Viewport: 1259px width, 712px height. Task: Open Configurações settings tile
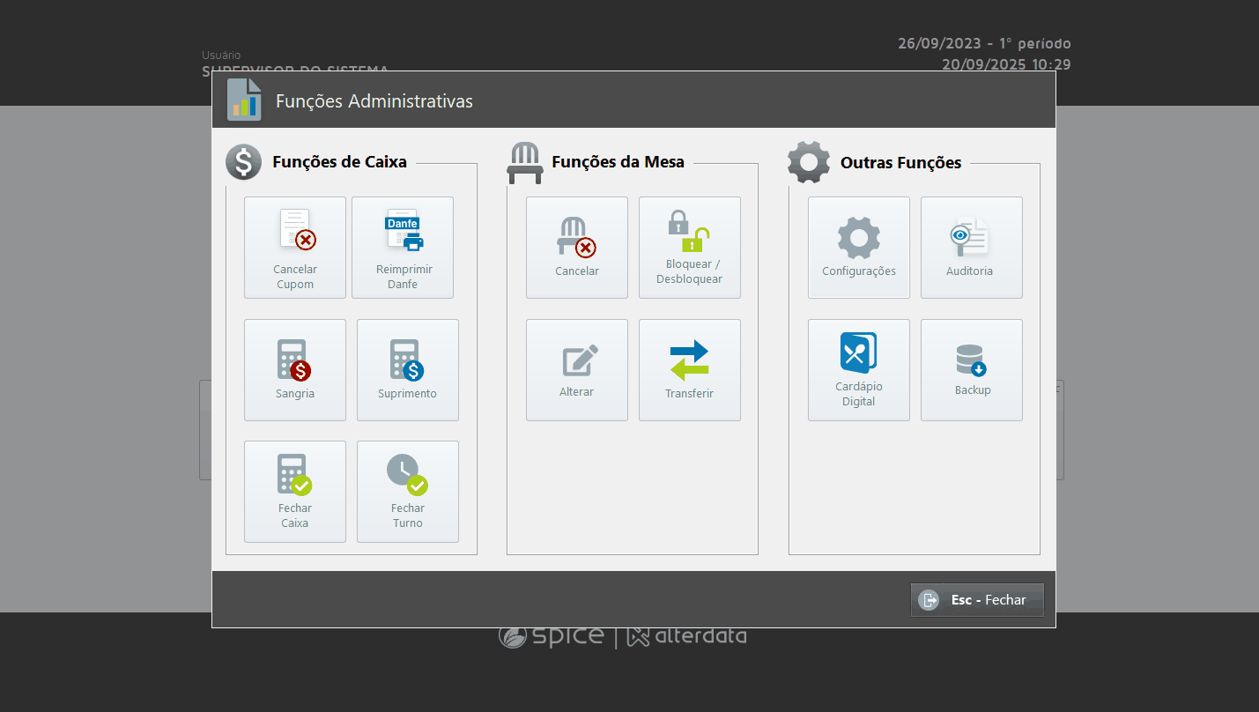pyautogui.click(x=859, y=248)
